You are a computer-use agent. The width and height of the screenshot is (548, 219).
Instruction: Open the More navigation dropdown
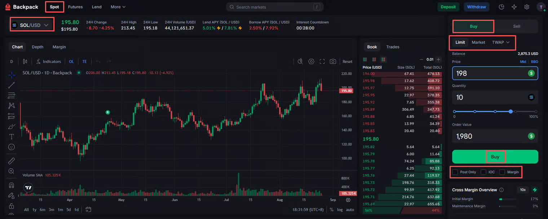(x=118, y=7)
